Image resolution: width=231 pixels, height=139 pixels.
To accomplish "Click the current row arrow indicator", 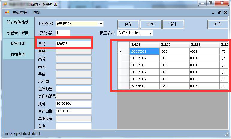I will point(120,52).
